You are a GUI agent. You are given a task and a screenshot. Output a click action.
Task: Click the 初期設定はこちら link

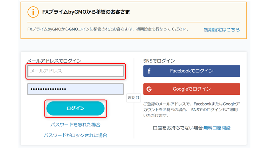222,30
